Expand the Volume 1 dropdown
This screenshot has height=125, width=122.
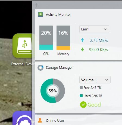pos(95,80)
